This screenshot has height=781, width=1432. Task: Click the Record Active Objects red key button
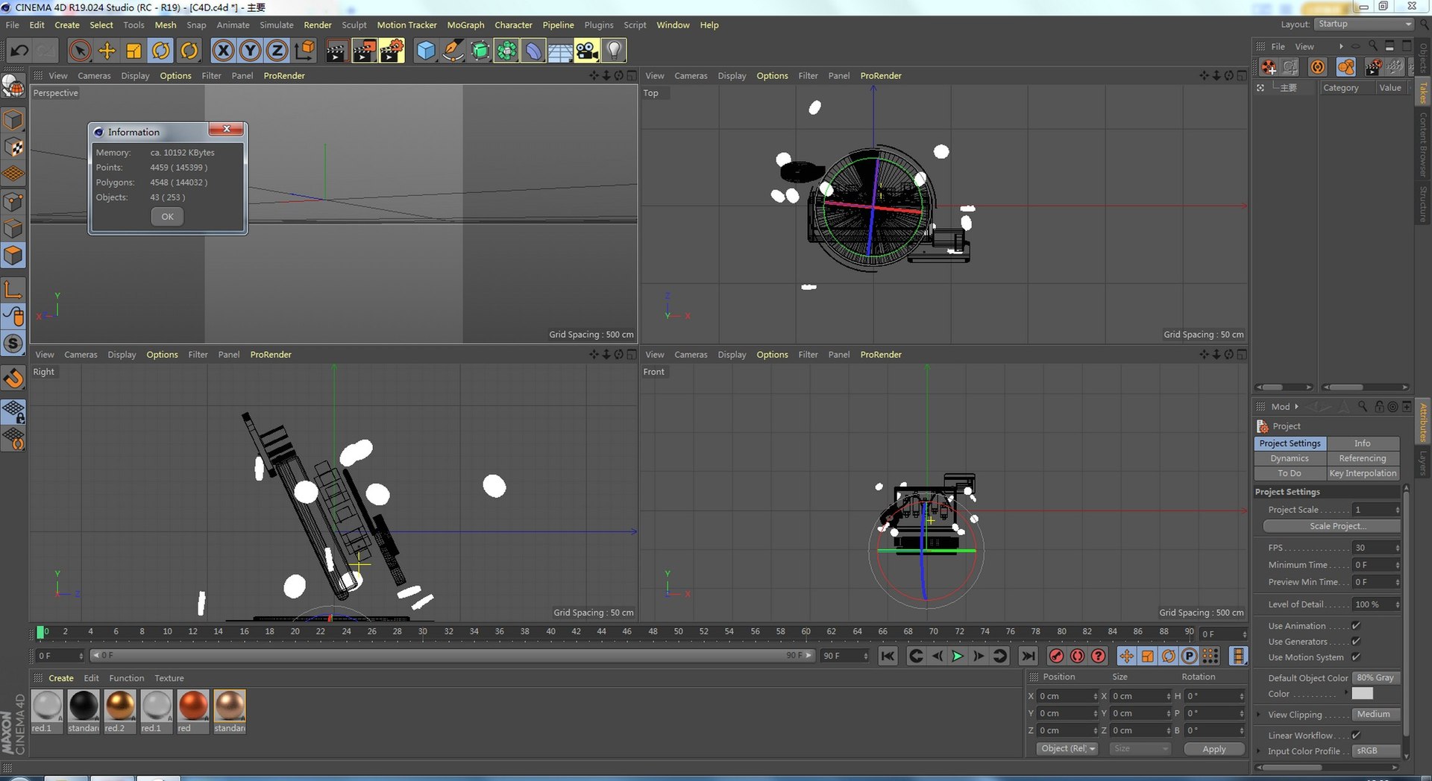(1056, 656)
